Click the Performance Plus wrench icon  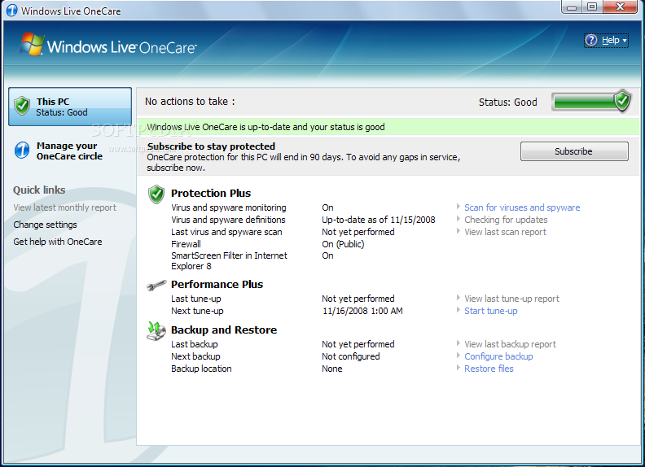pos(156,285)
